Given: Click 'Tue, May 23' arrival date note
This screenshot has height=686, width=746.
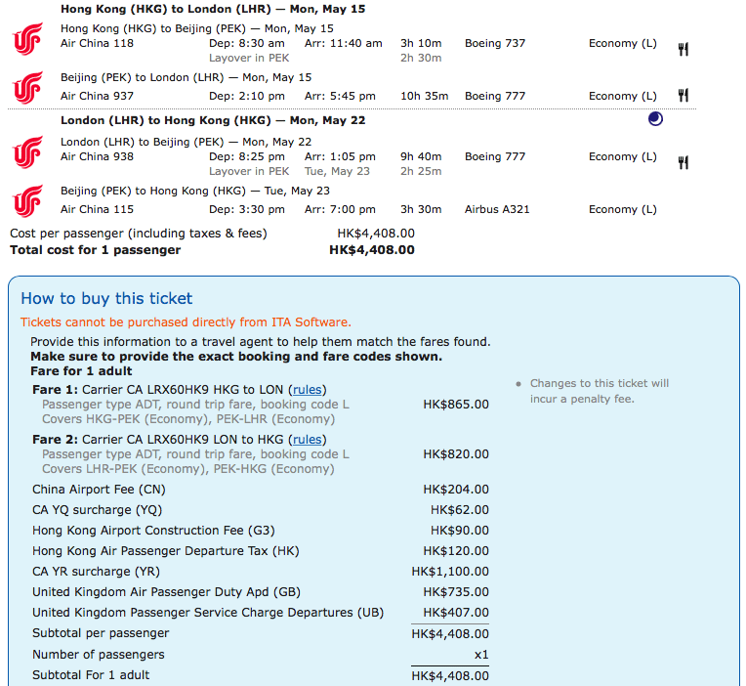Looking at the screenshot, I should (x=337, y=171).
